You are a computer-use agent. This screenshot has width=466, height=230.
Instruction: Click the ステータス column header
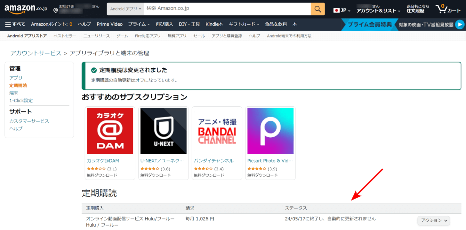coord(296,208)
